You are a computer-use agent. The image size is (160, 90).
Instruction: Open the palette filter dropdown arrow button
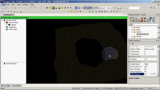tap(130, 24)
